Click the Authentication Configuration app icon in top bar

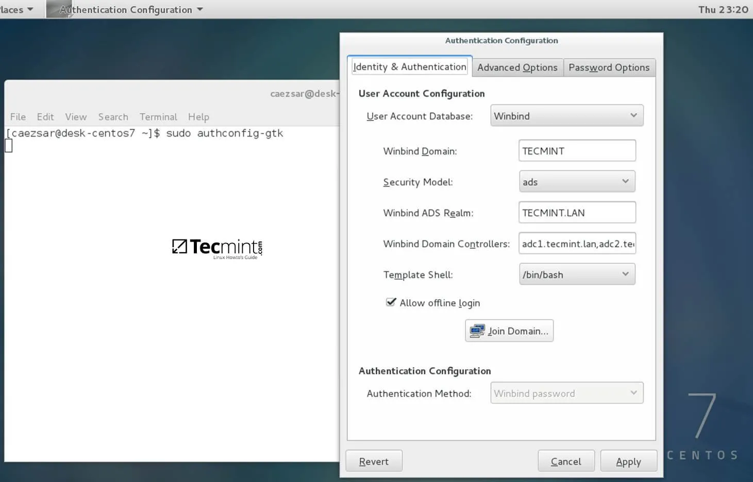[x=58, y=9]
